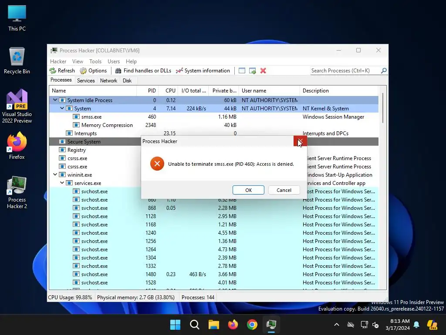
Task: Click the find window and thread icon
Action: pos(252,71)
